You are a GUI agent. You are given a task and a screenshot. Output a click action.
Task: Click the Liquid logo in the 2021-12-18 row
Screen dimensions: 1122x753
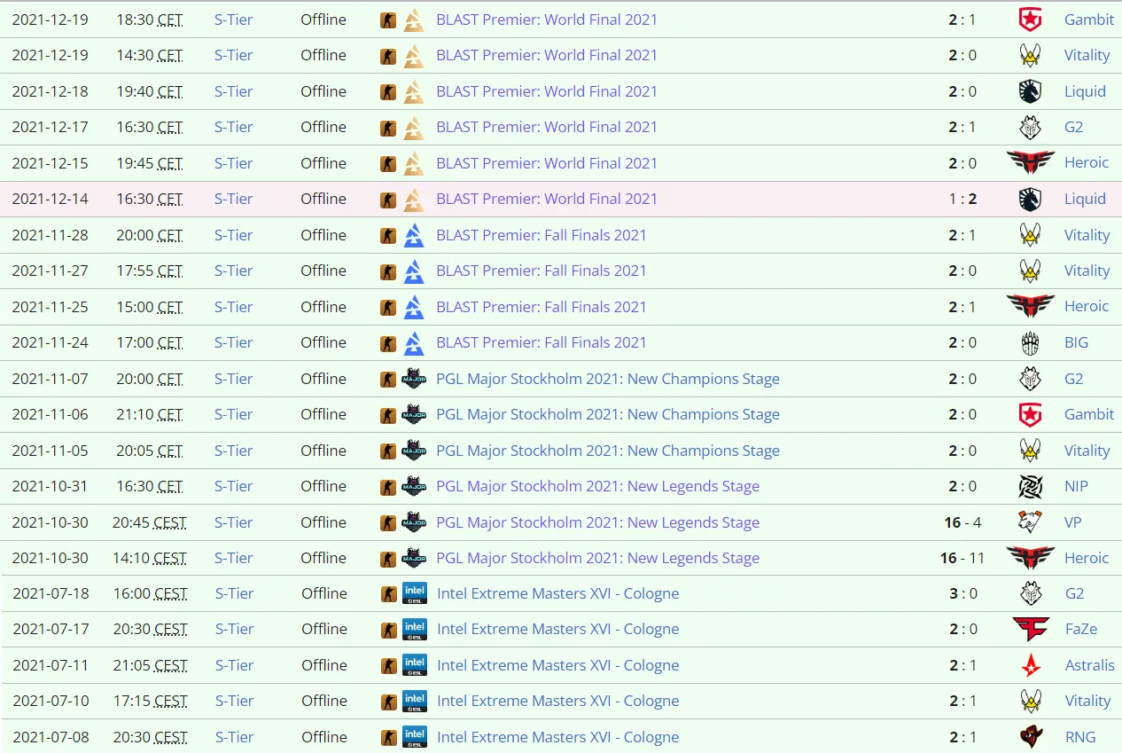(x=1030, y=91)
